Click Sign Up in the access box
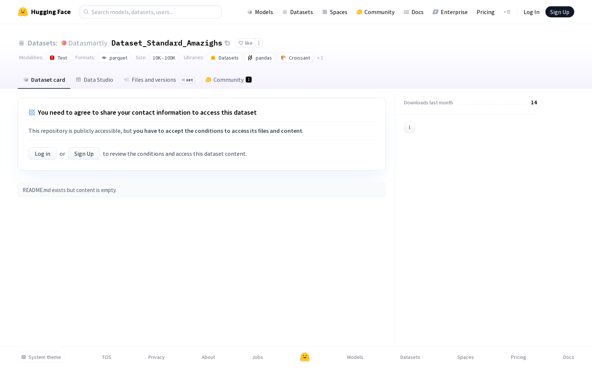The width and height of the screenshot is (592, 370). [x=84, y=154]
